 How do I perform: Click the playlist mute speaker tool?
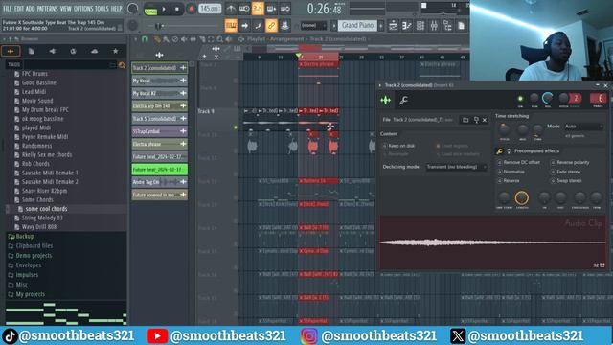[184, 39]
